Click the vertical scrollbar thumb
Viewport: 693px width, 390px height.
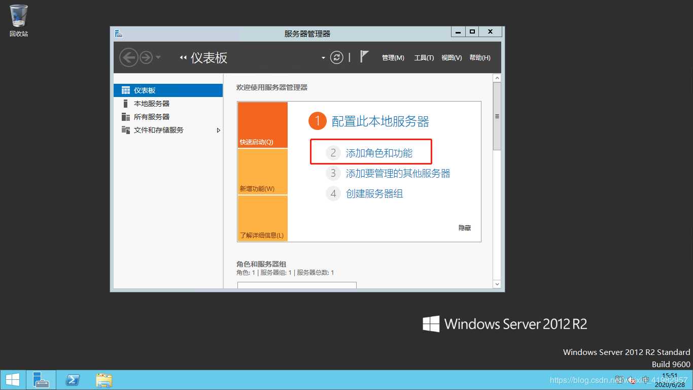click(497, 116)
